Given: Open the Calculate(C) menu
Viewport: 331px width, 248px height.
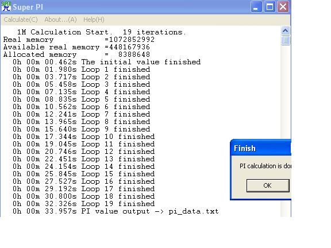Looking at the screenshot, I should click(21, 20).
